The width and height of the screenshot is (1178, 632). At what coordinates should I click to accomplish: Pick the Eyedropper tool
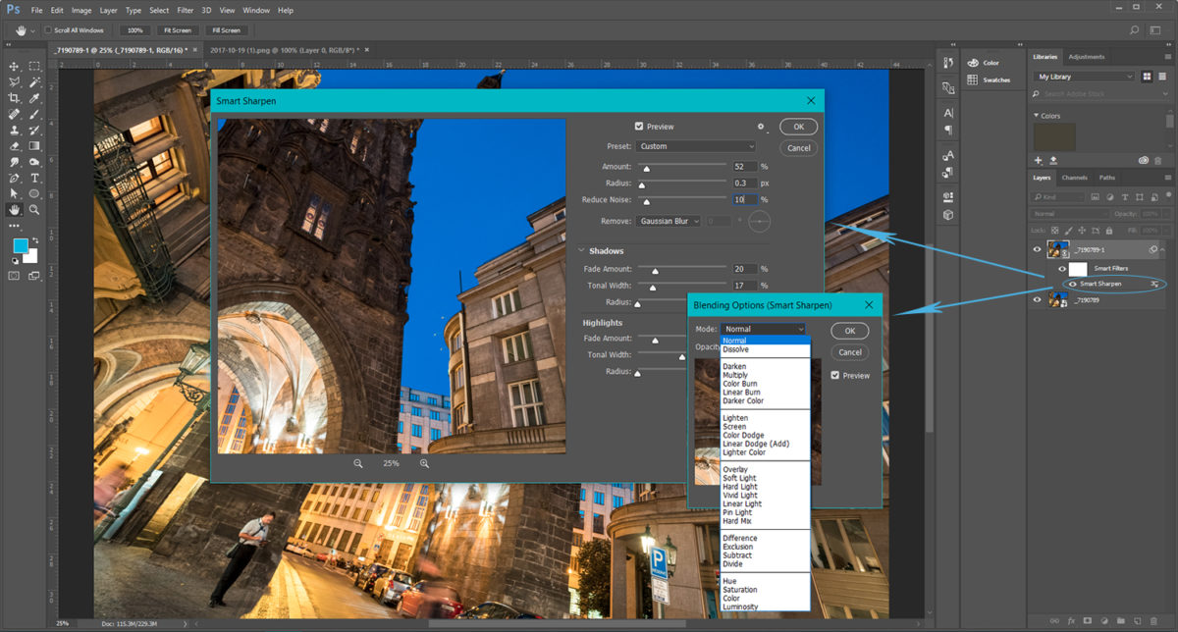coord(35,98)
